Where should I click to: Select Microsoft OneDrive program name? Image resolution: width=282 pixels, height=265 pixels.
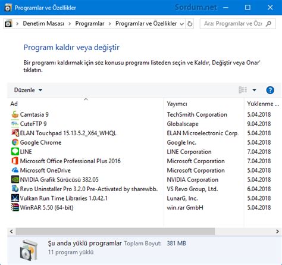tap(45, 170)
